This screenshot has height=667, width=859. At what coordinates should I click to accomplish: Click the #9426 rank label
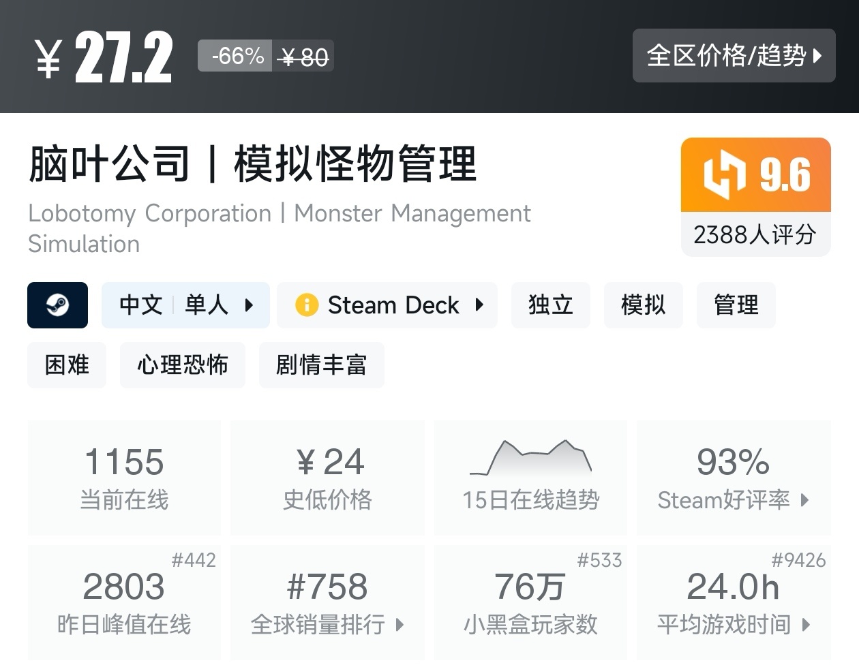coord(798,560)
